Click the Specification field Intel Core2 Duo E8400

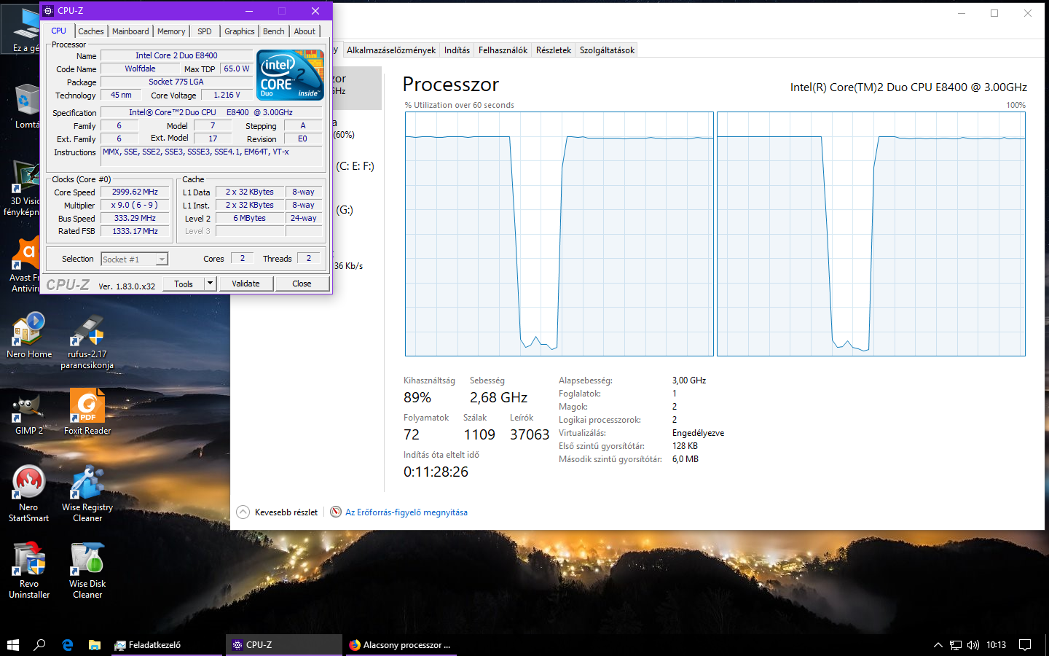tap(211, 112)
